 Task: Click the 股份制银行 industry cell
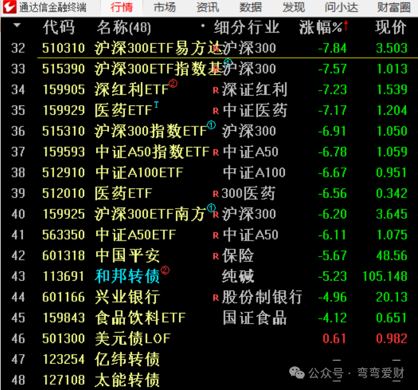click(x=262, y=297)
